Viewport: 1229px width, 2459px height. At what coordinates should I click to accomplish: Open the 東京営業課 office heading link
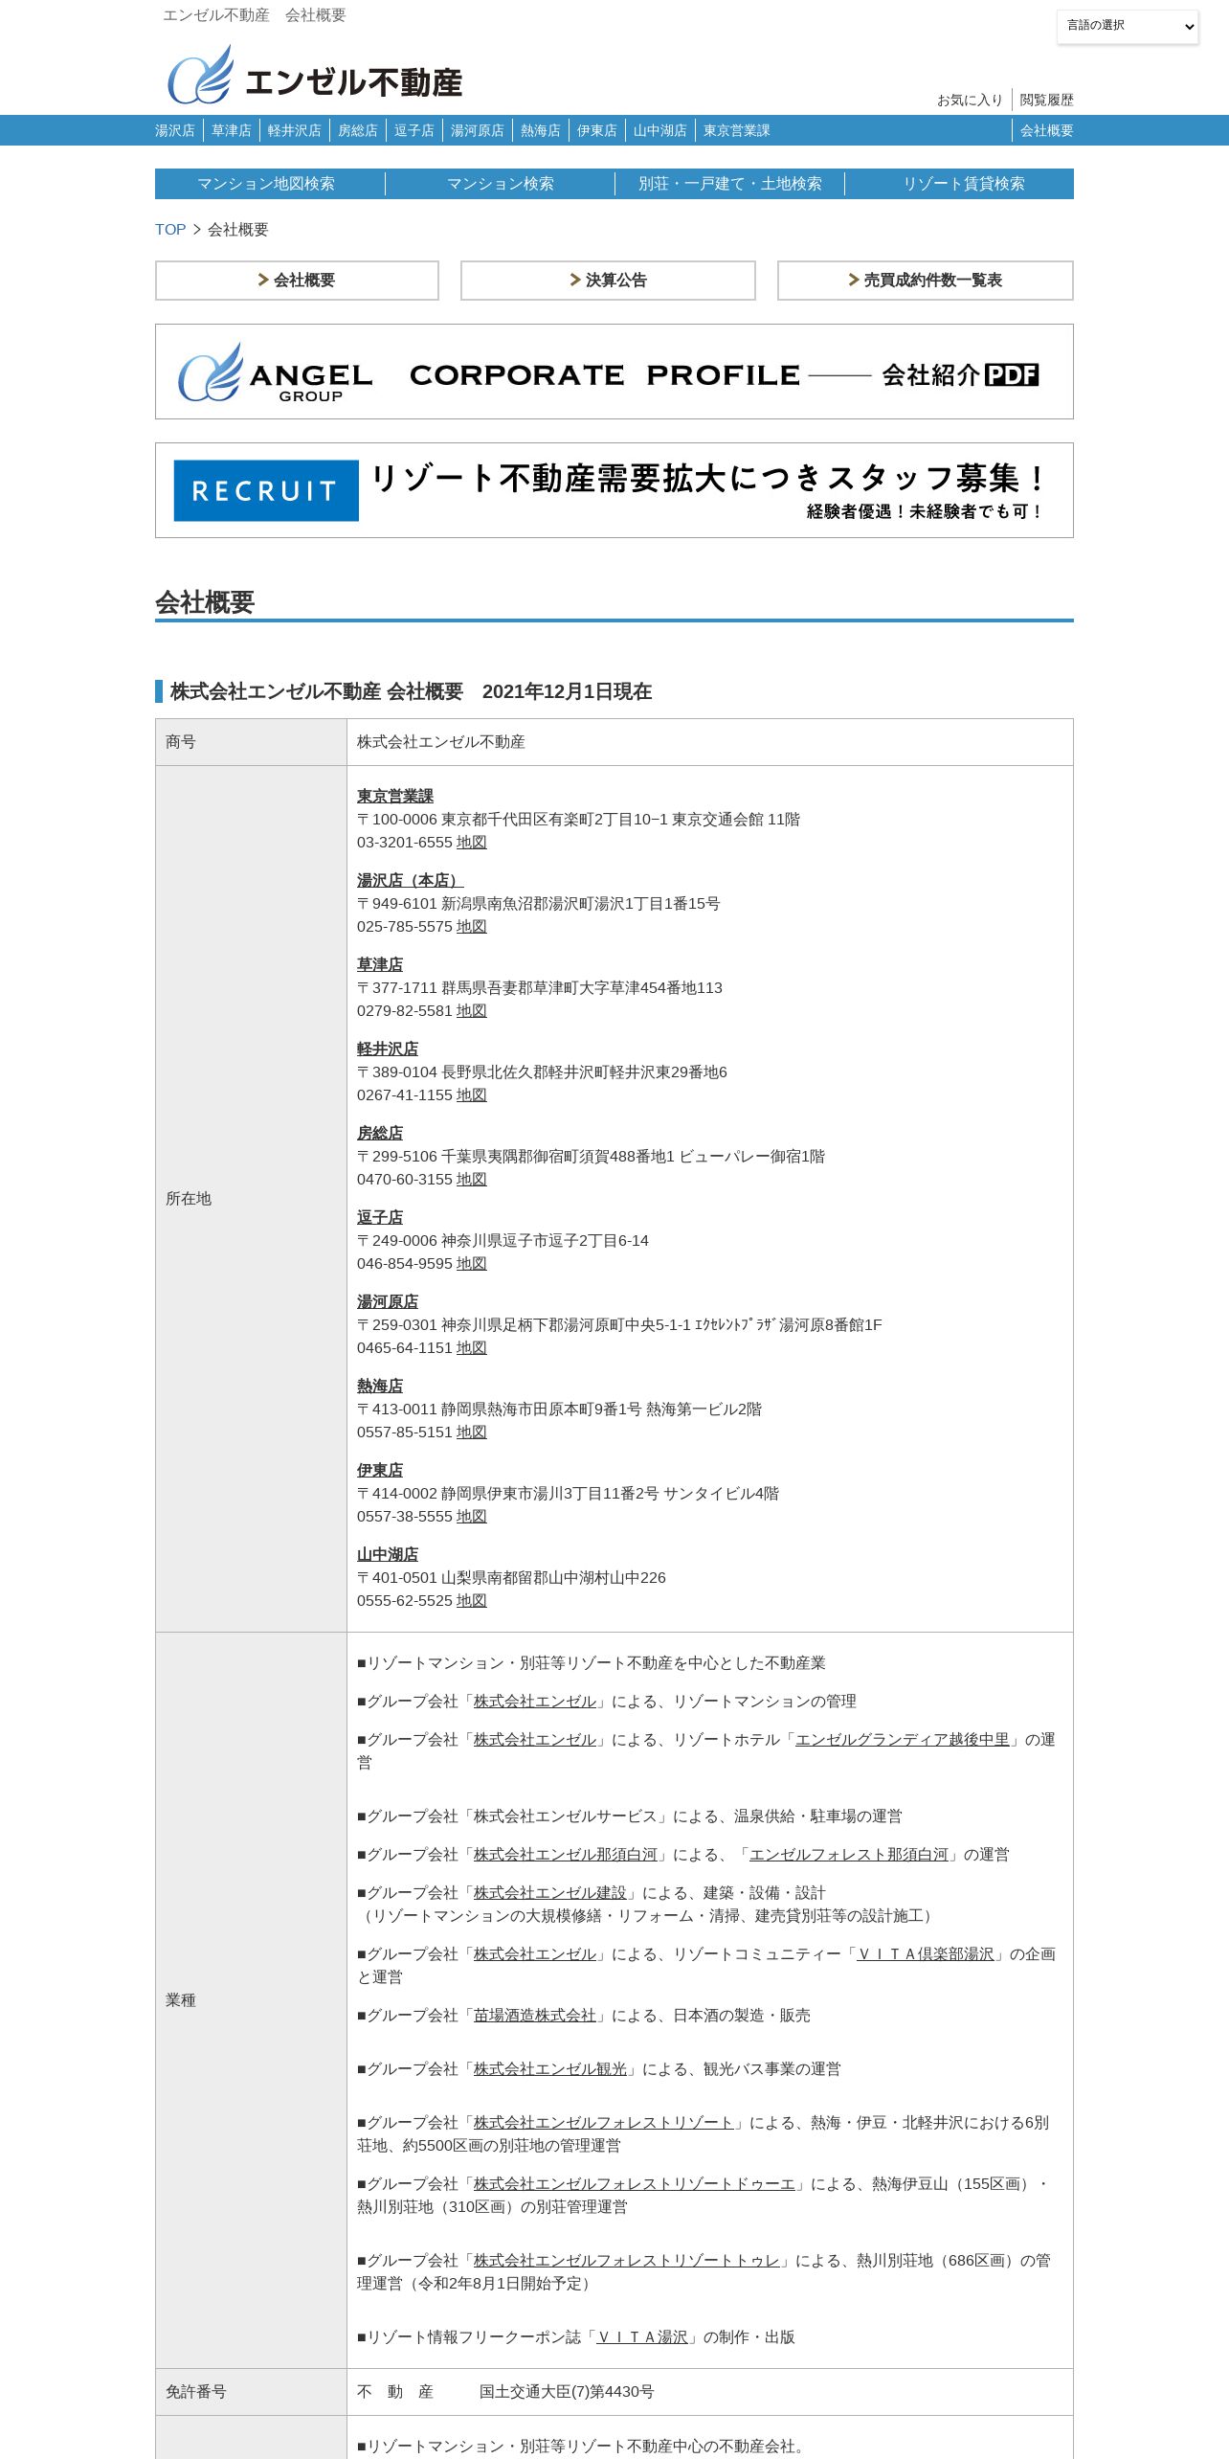395,797
